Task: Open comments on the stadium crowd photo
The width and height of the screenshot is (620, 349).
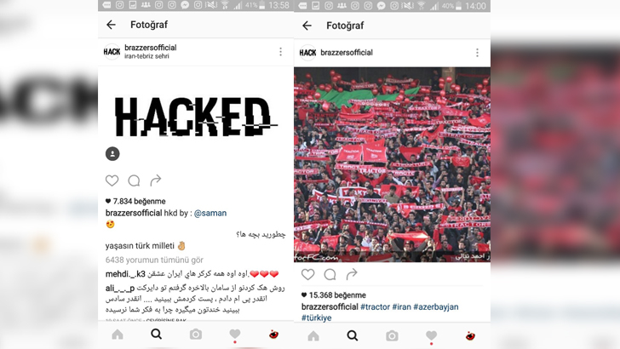Action: pos(330,274)
